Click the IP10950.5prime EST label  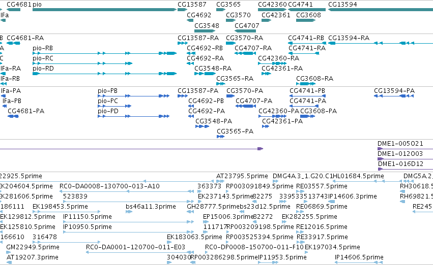[x=88, y=227]
